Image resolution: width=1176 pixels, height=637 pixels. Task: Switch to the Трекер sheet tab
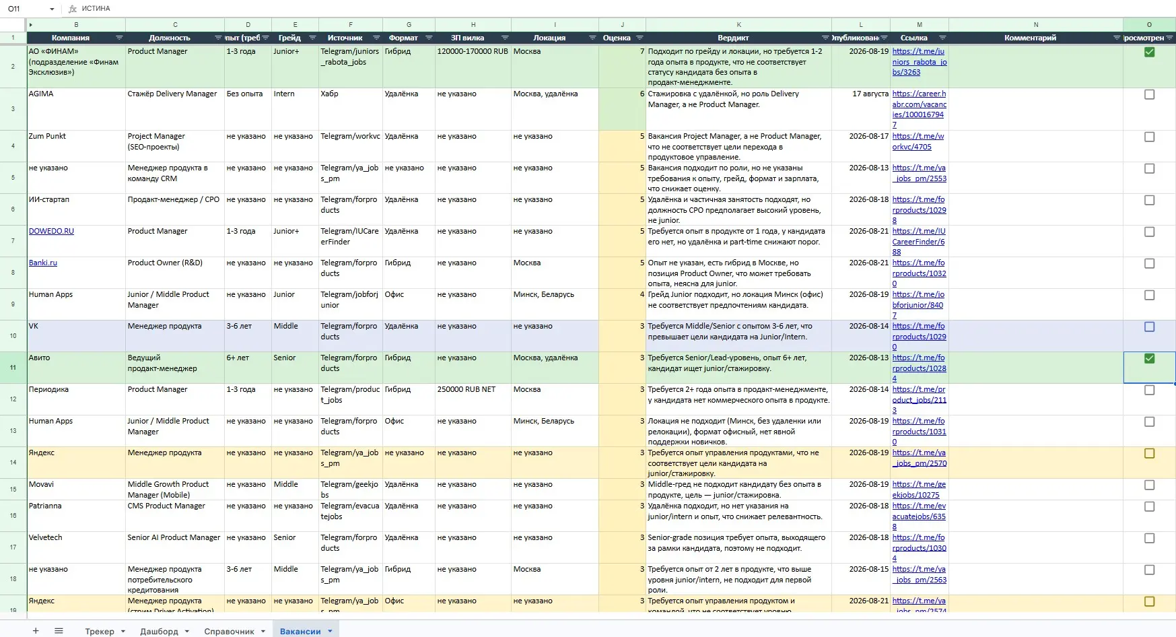click(x=100, y=632)
